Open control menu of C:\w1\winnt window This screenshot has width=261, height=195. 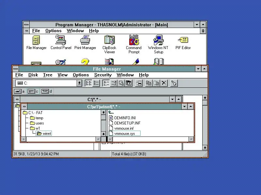24,107
